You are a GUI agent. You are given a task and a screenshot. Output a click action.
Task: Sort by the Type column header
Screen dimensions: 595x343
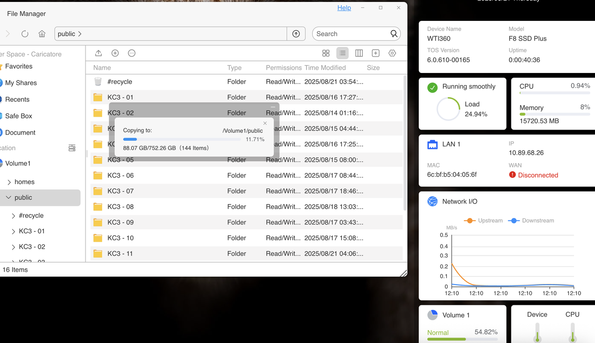[x=234, y=67]
